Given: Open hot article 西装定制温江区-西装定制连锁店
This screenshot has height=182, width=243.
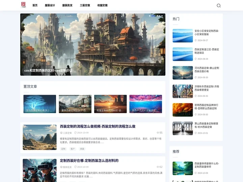Looking at the screenshot, I should [x=207, y=51].
